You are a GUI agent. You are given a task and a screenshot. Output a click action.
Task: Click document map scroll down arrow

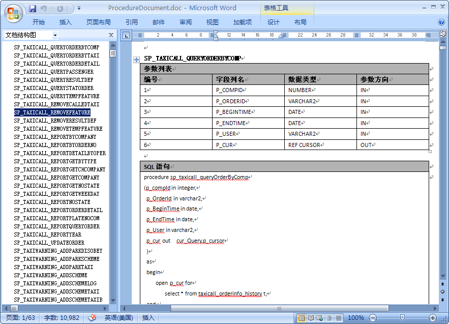113,301
